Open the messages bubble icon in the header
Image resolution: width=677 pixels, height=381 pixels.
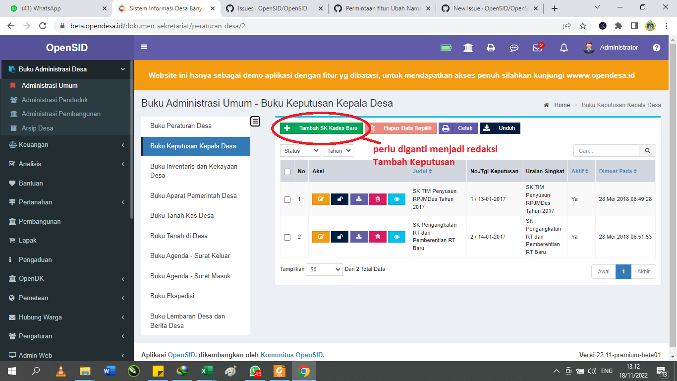[514, 48]
